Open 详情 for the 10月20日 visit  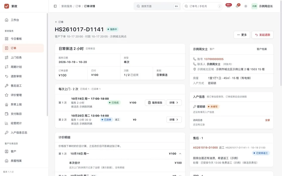tap(174, 120)
